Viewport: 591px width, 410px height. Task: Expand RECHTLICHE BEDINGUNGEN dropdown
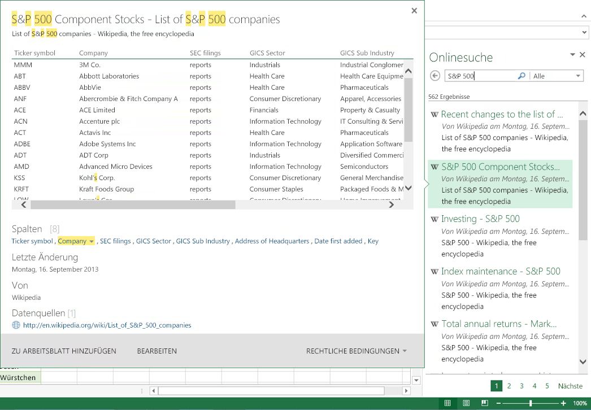[356, 351]
